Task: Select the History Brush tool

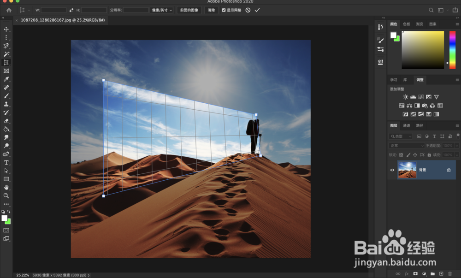Action: [6, 112]
